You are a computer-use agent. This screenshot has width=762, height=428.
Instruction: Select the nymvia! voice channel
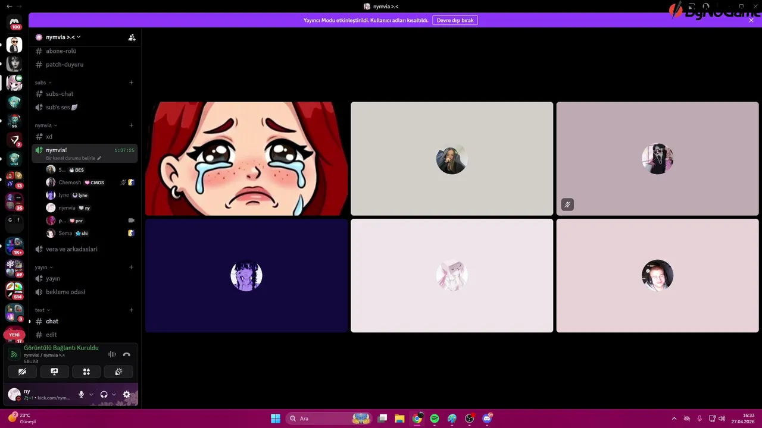click(85, 153)
